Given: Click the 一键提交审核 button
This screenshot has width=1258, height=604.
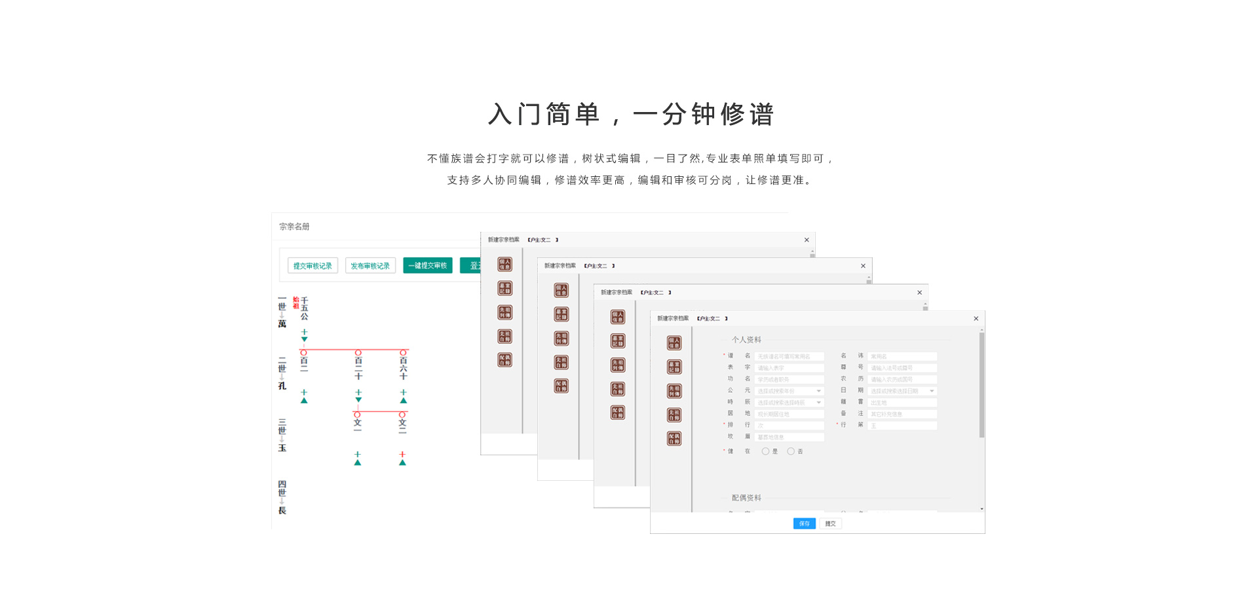Looking at the screenshot, I should point(427,266).
